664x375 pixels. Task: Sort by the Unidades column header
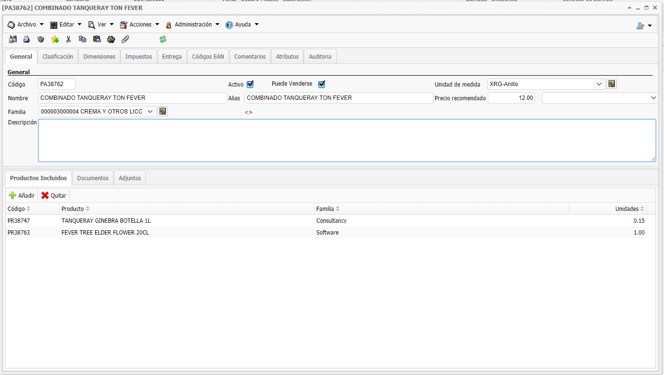(608, 209)
